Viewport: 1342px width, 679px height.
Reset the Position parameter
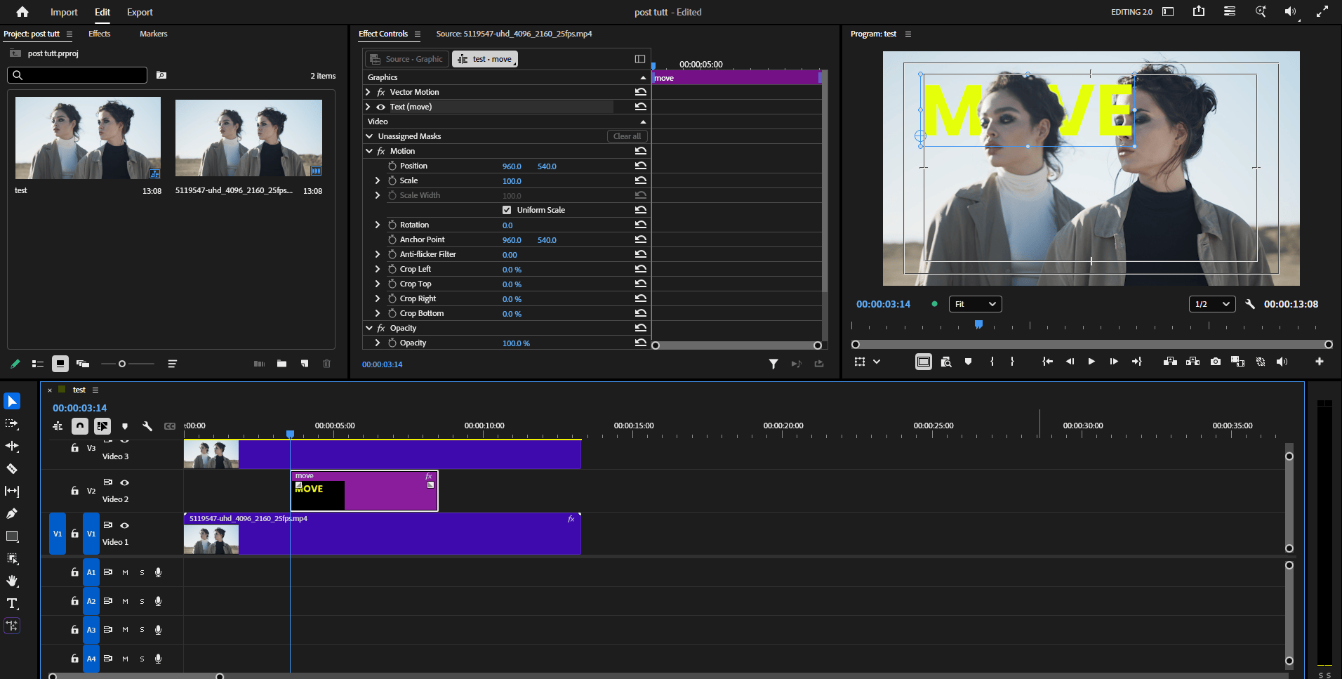pos(640,166)
